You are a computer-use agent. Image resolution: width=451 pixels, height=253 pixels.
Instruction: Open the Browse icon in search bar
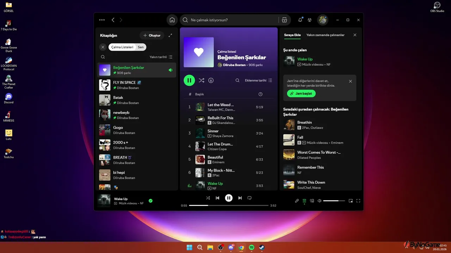pyautogui.click(x=284, y=20)
